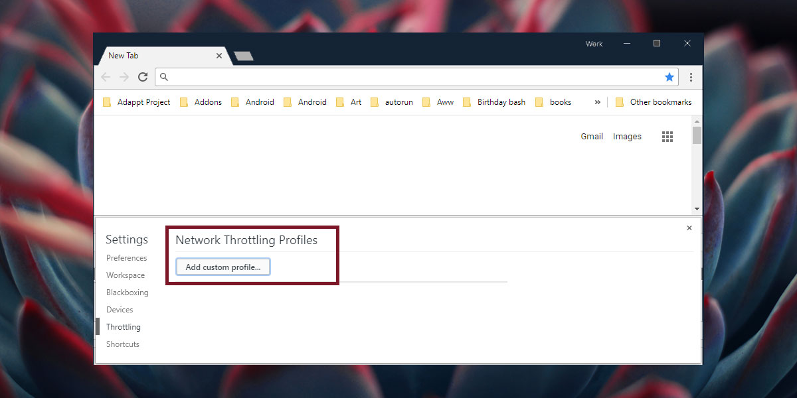Screen dimensions: 797x398
Task: Open the autorun bookmark folder
Action: (x=391, y=102)
